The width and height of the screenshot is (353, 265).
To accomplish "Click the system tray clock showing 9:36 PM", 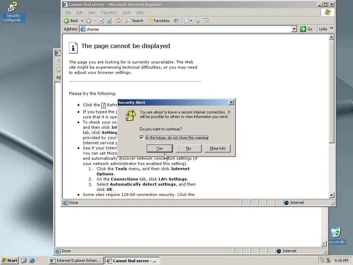I will (341, 261).
